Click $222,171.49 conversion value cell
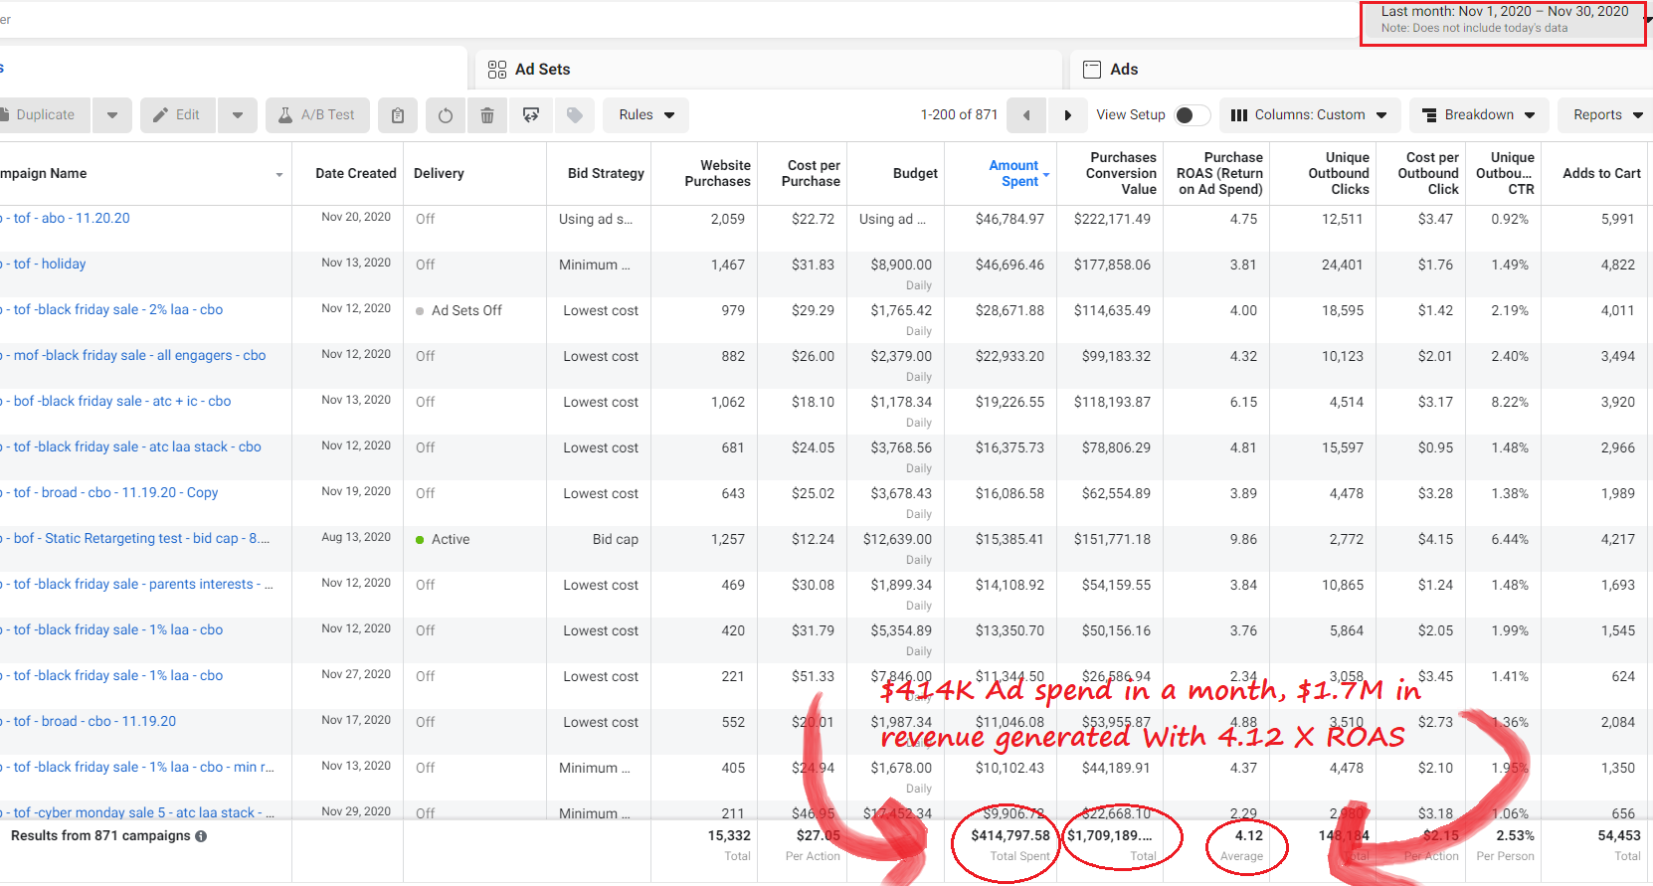1653x886 pixels. pyautogui.click(x=1112, y=219)
